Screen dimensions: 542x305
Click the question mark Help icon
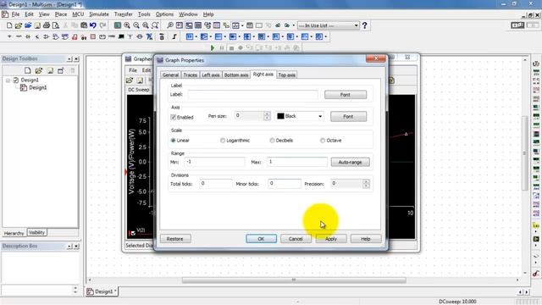point(364,25)
